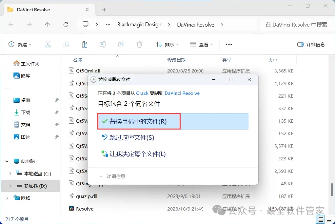Open the 新建 dropdown menu
The image size is (335, 224).
[20, 44]
